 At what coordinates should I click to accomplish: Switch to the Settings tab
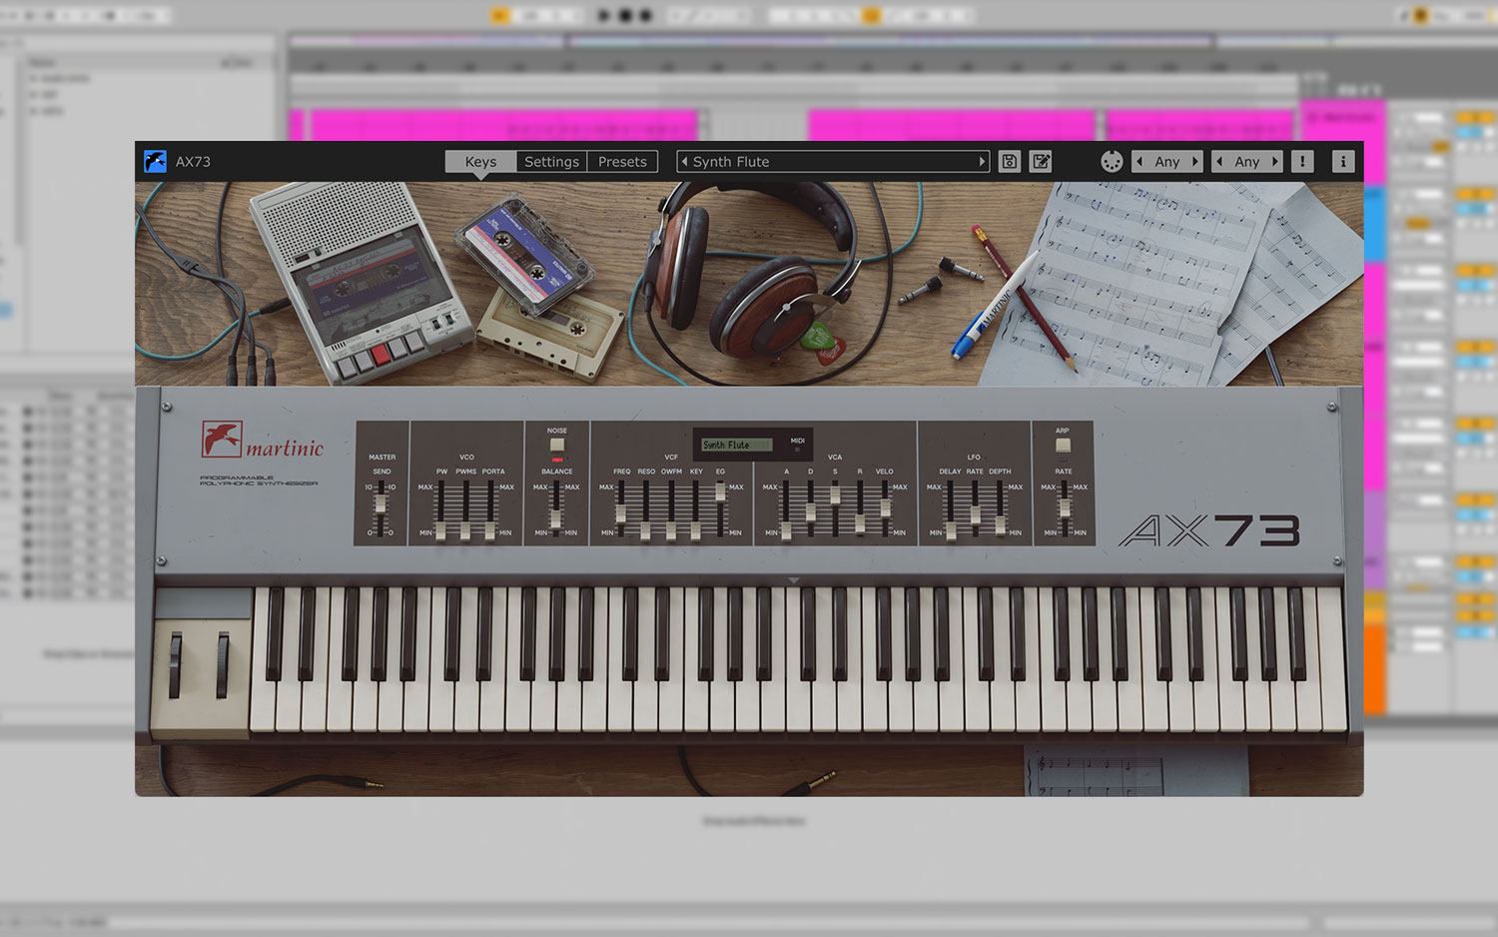(x=551, y=161)
